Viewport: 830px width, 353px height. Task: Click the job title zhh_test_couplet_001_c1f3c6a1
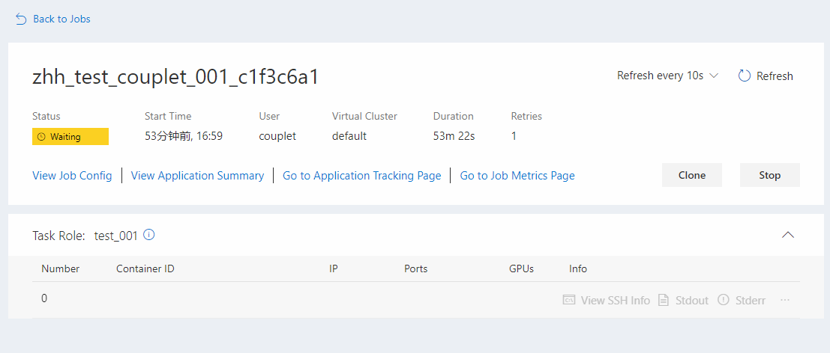coord(175,77)
